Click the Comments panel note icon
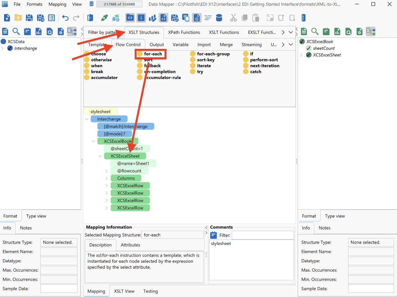This screenshot has height=297, width=397. click(x=213, y=235)
